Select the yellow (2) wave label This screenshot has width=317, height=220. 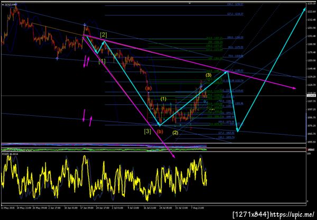175,133
